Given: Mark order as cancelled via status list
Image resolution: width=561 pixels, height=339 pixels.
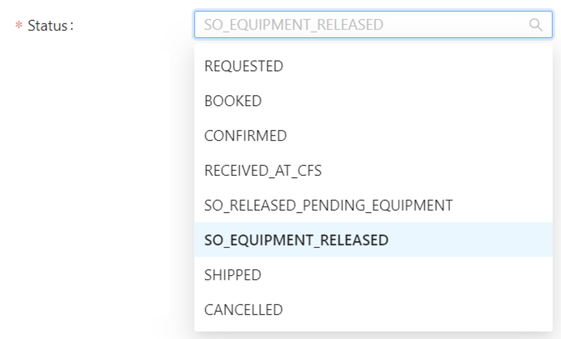Looking at the screenshot, I should click(x=243, y=310).
